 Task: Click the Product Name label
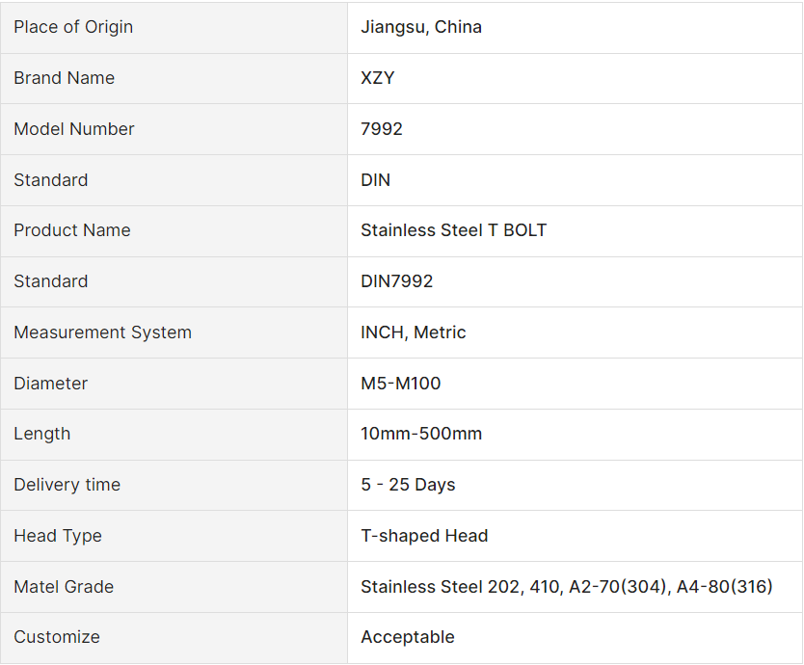click(x=71, y=230)
